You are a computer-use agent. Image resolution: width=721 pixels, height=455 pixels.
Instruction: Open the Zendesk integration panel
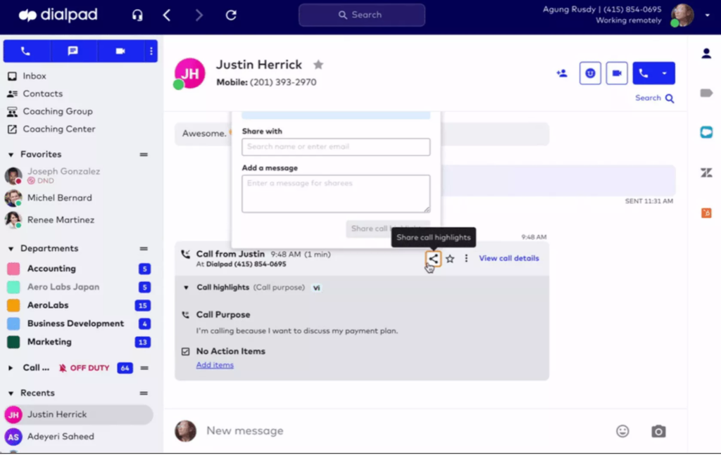click(706, 172)
